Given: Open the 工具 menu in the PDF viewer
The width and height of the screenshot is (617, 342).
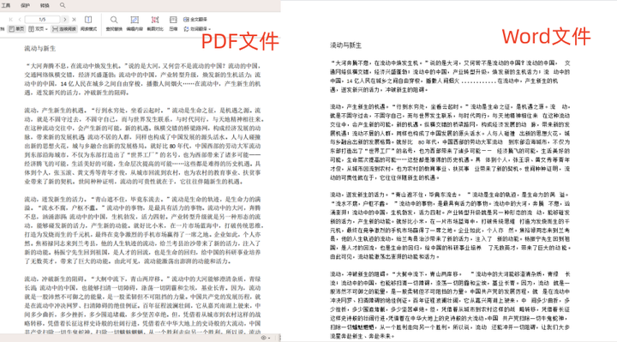Looking at the screenshot, I should [6, 5].
